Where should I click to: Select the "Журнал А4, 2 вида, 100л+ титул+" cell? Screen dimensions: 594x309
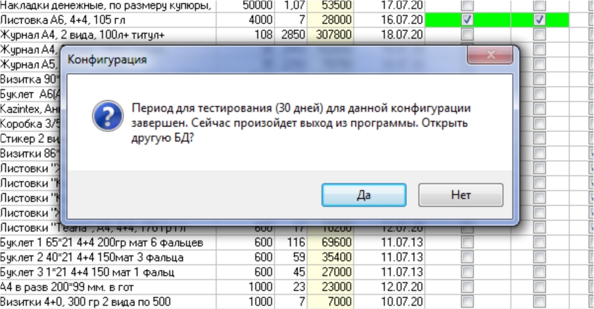[113, 35]
